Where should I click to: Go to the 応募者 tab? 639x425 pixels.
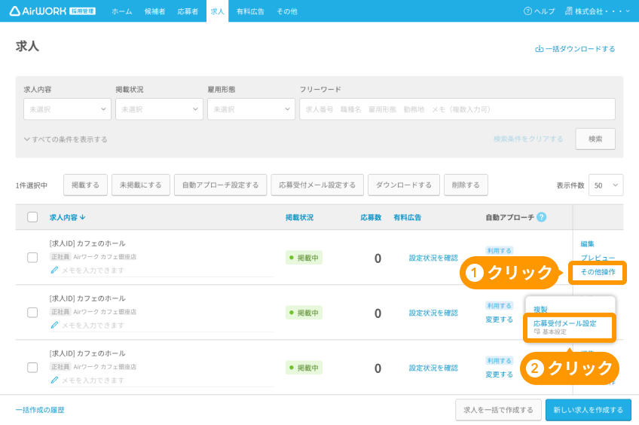[x=188, y=11]
